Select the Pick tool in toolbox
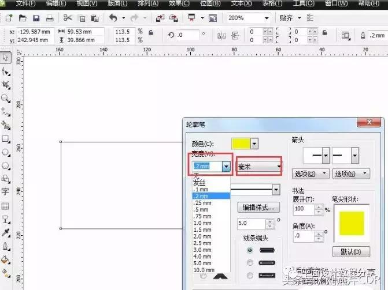Viewport: 388px width, 290px height. point(6,58)
